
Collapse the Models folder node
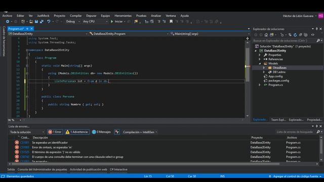coord(260,64)
